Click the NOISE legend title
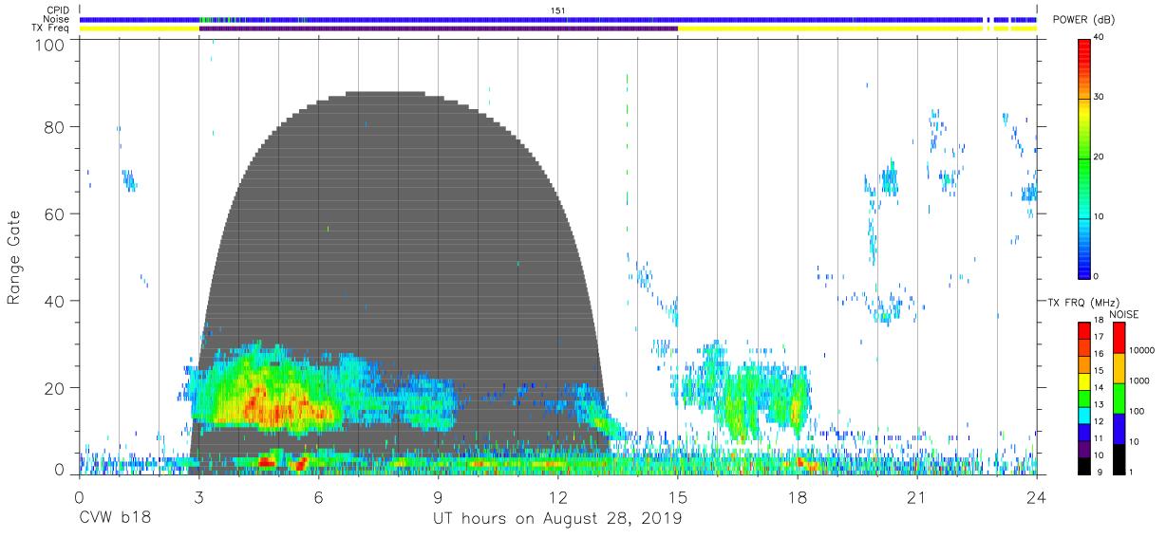 coord(1124,314)
